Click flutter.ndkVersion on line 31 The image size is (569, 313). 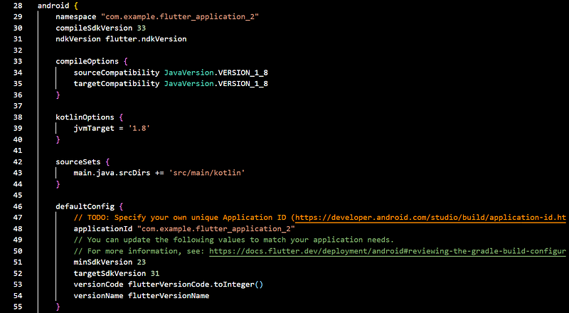146,39
